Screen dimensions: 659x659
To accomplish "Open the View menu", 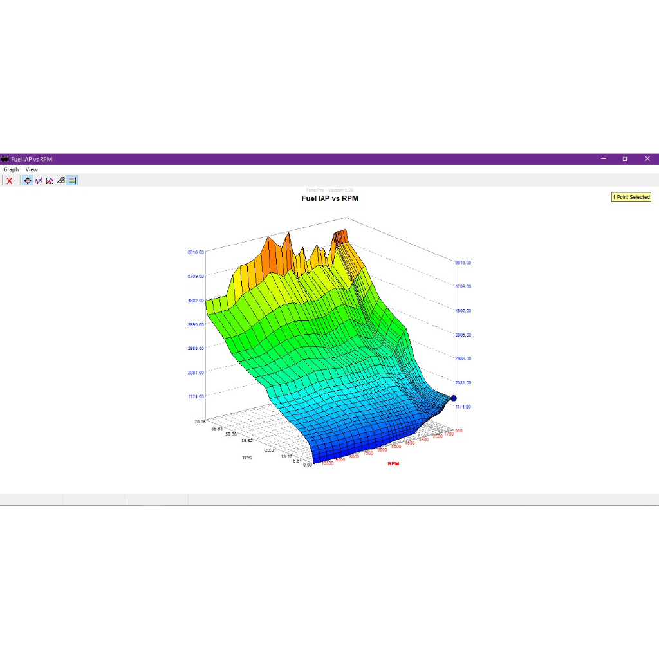I will (32, 169).
